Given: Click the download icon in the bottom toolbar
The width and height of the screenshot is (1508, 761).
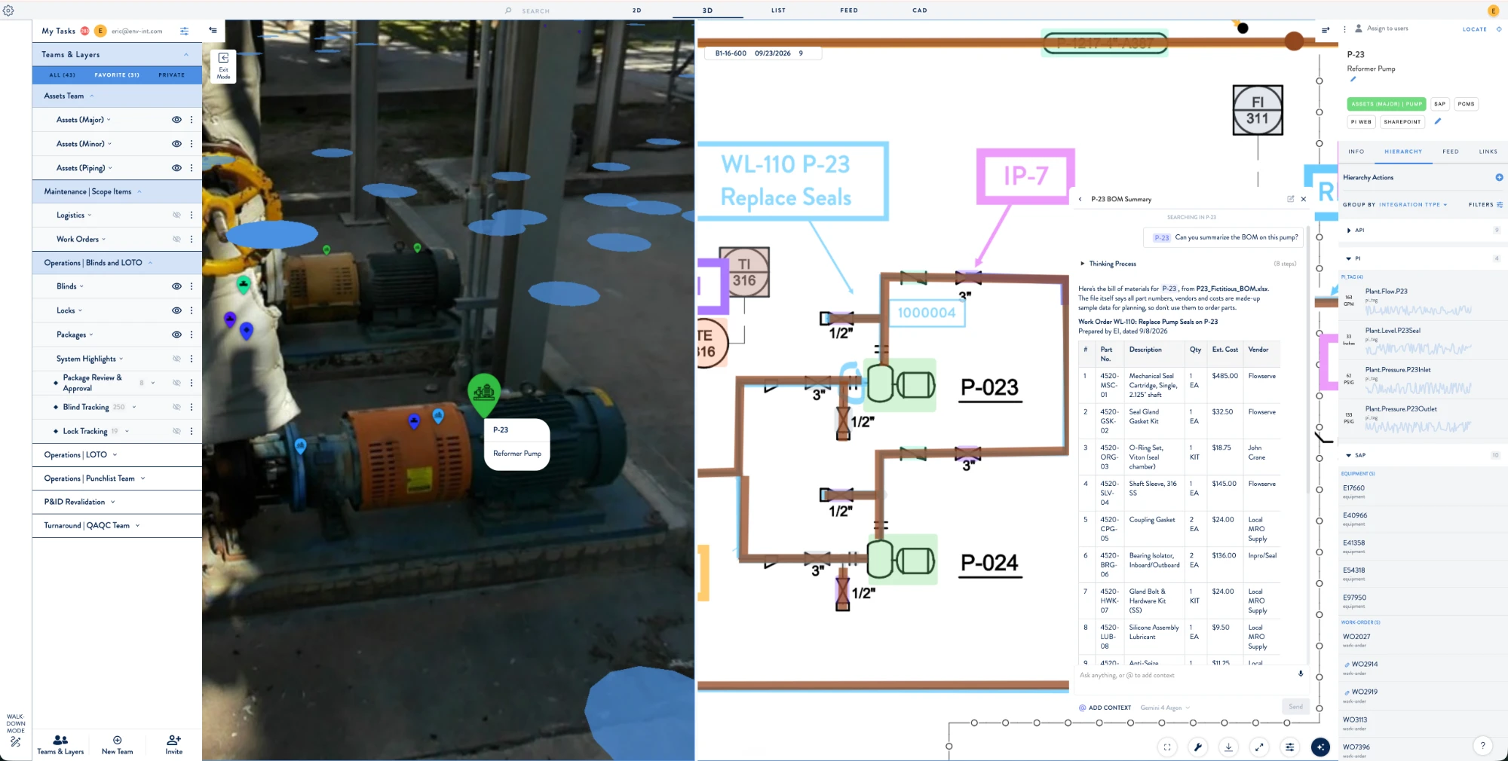Looking at the screenshot, I should pos(1228,747).
